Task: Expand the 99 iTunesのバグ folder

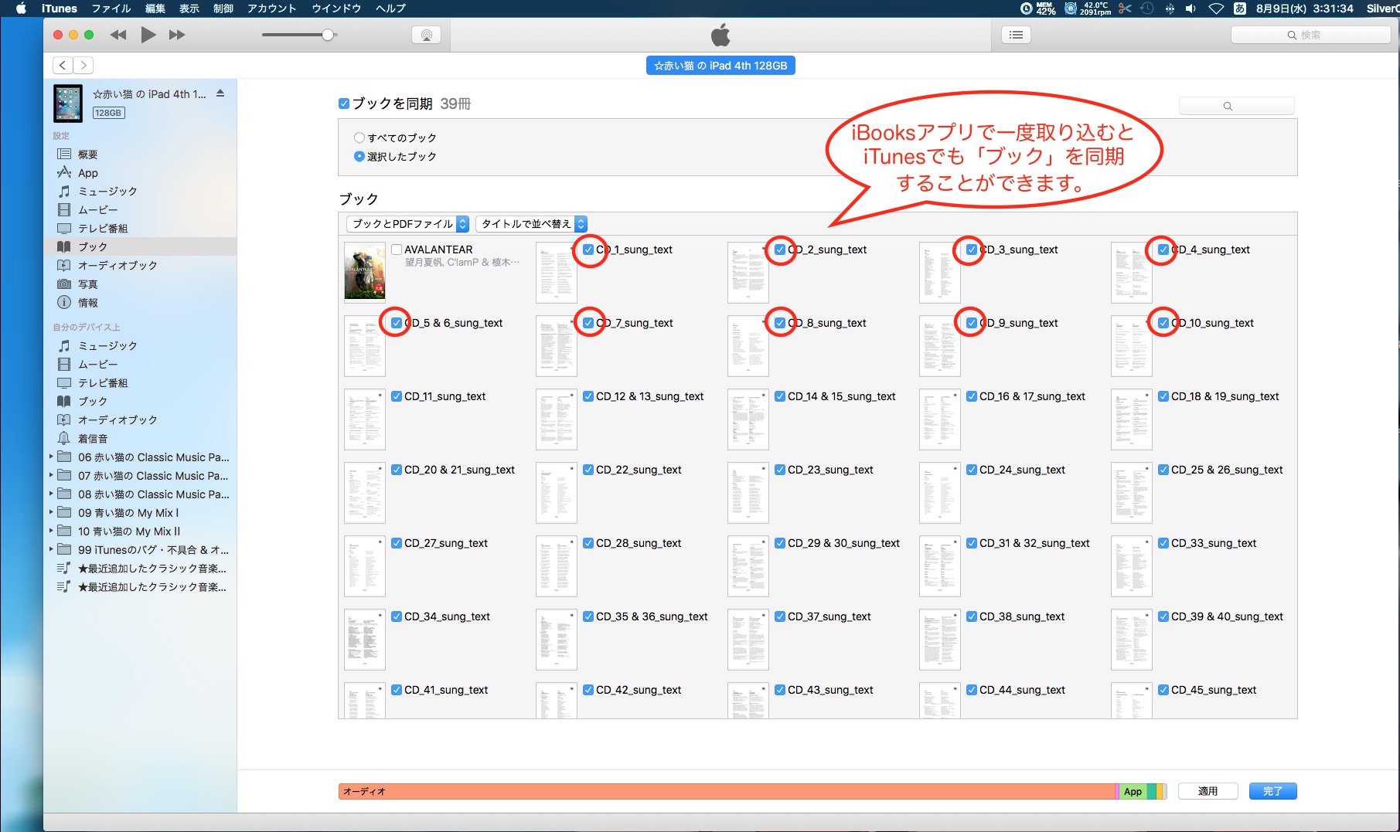Action: click(x=51, y=549)
